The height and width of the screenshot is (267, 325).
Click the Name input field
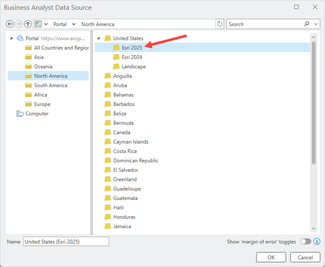point(66,241)
